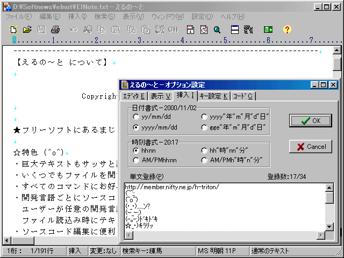This screenshot has width=344, height=258.
Task: Click the CH toolbar button
Action: pos(173,30)
